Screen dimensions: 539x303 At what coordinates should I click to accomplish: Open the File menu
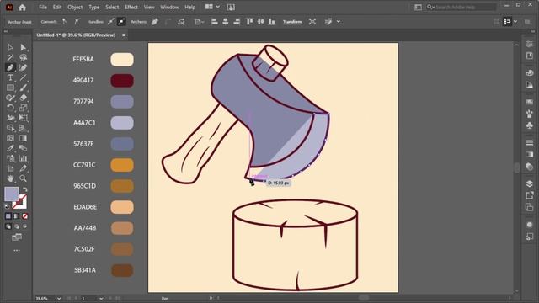43,7
